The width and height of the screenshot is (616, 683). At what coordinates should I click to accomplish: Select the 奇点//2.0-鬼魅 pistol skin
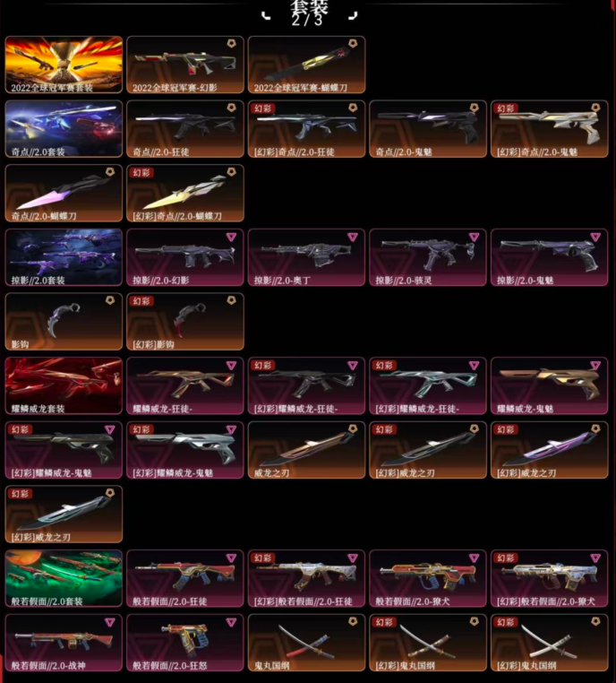pos(428,129)
